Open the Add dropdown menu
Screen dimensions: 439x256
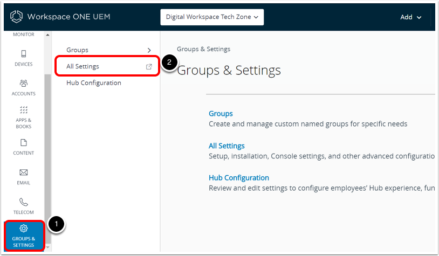pyautogui.click(x=411, y=17)
